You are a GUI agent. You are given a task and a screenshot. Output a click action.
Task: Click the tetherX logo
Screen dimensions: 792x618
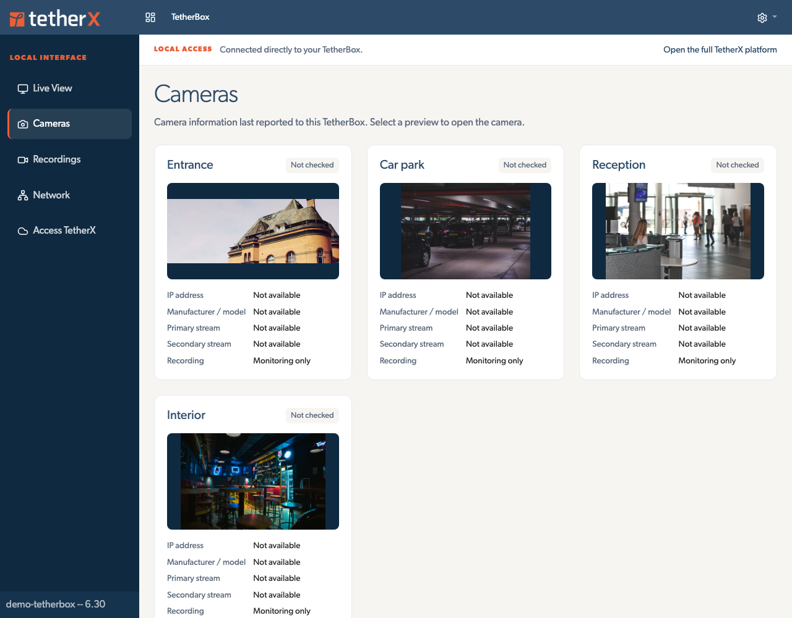pyautogui.click(x=54, y=19)
